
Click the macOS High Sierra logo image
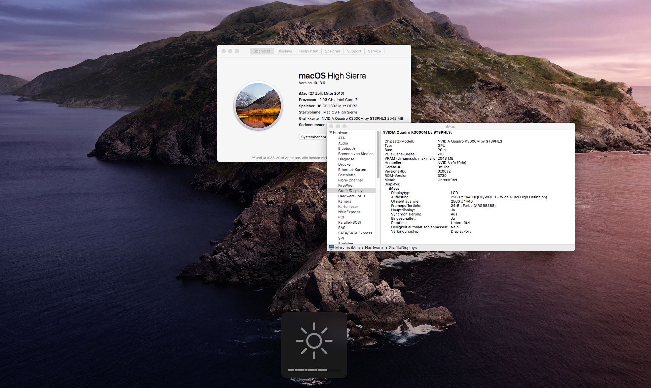click(x=258, y=106)
